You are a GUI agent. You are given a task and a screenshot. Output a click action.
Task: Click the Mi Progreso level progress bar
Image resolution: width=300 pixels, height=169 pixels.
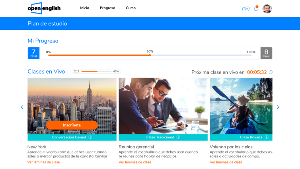150,55
